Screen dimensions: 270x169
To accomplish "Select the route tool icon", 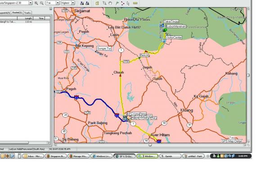I will point(122,3).
